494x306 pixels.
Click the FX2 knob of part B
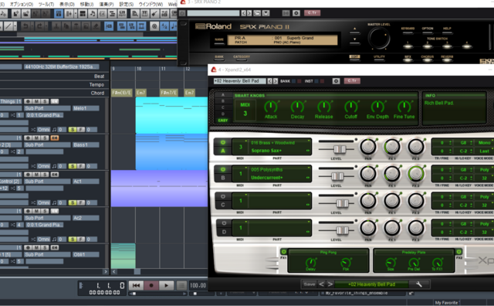pyautogui.click(x=416, y=174)
